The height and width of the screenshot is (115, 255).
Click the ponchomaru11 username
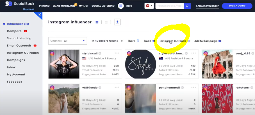(169, 88)
